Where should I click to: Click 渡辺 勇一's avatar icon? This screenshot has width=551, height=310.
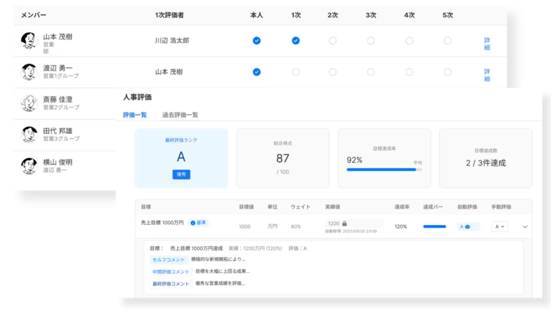pos(29,72)
